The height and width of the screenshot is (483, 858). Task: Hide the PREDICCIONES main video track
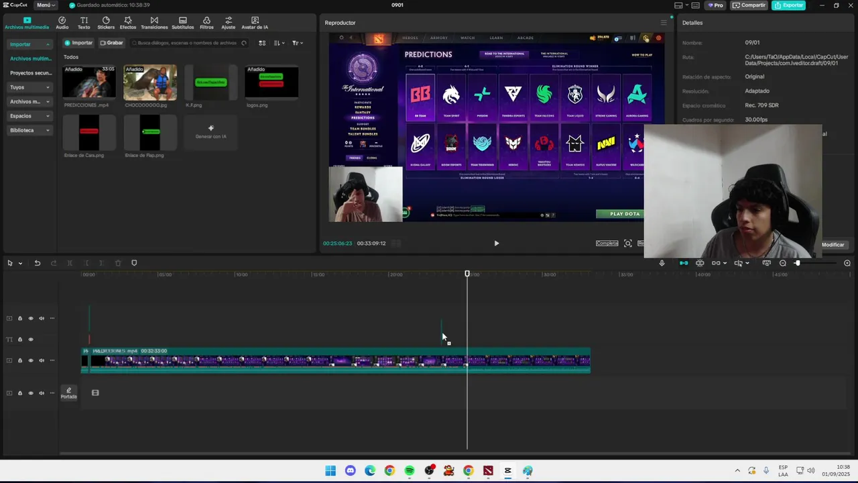pos(30,360)
